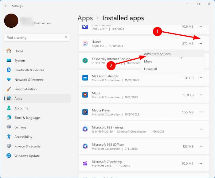Maximize the Settings window
Screen dimensions: 215x178
[x=198, y=4]
